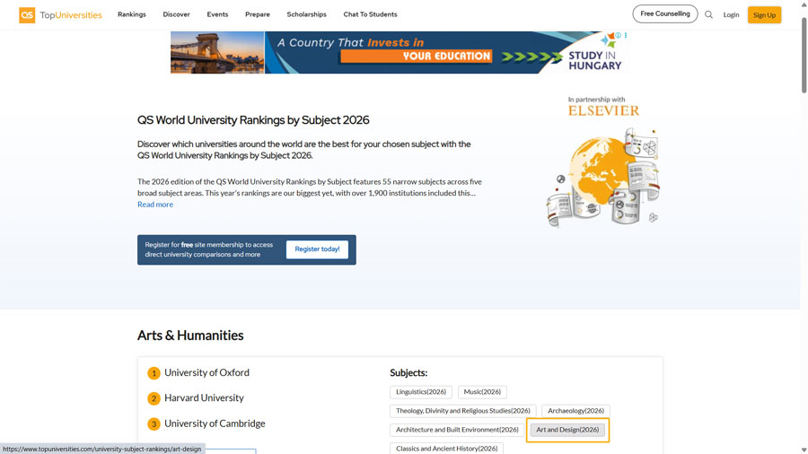Click the Sign Up button

[764, 15]
